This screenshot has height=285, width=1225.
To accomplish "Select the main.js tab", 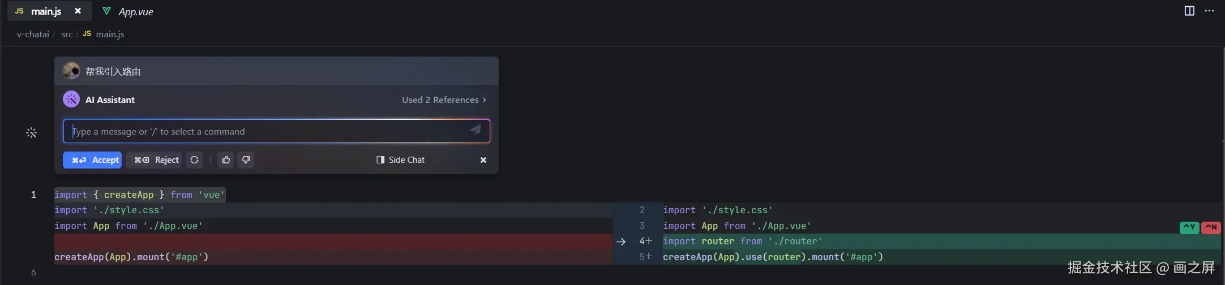I will coord(46,11).
